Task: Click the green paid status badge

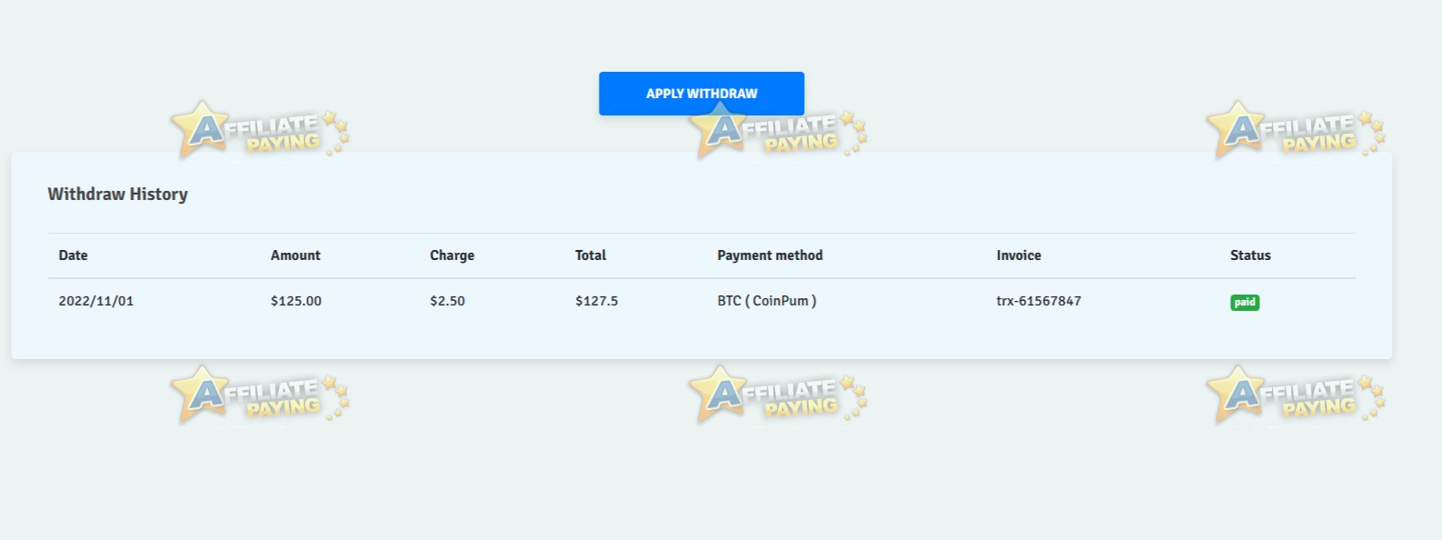Action: click(x=1245, y=302)
